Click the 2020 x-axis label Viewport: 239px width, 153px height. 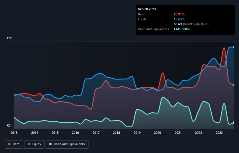[157, 133]
